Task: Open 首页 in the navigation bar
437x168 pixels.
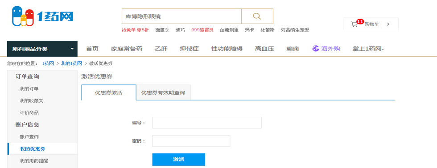Action: (x=92, y=49)
